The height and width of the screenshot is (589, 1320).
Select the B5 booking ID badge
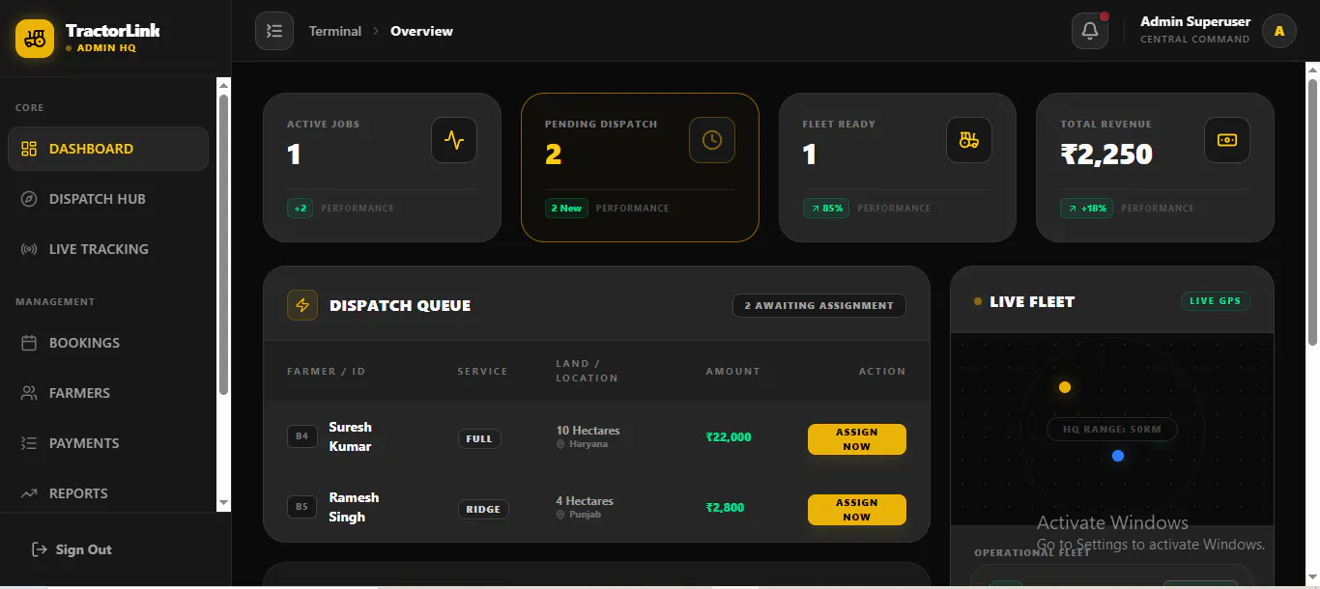pyautogui.click(x=301, y=507)
